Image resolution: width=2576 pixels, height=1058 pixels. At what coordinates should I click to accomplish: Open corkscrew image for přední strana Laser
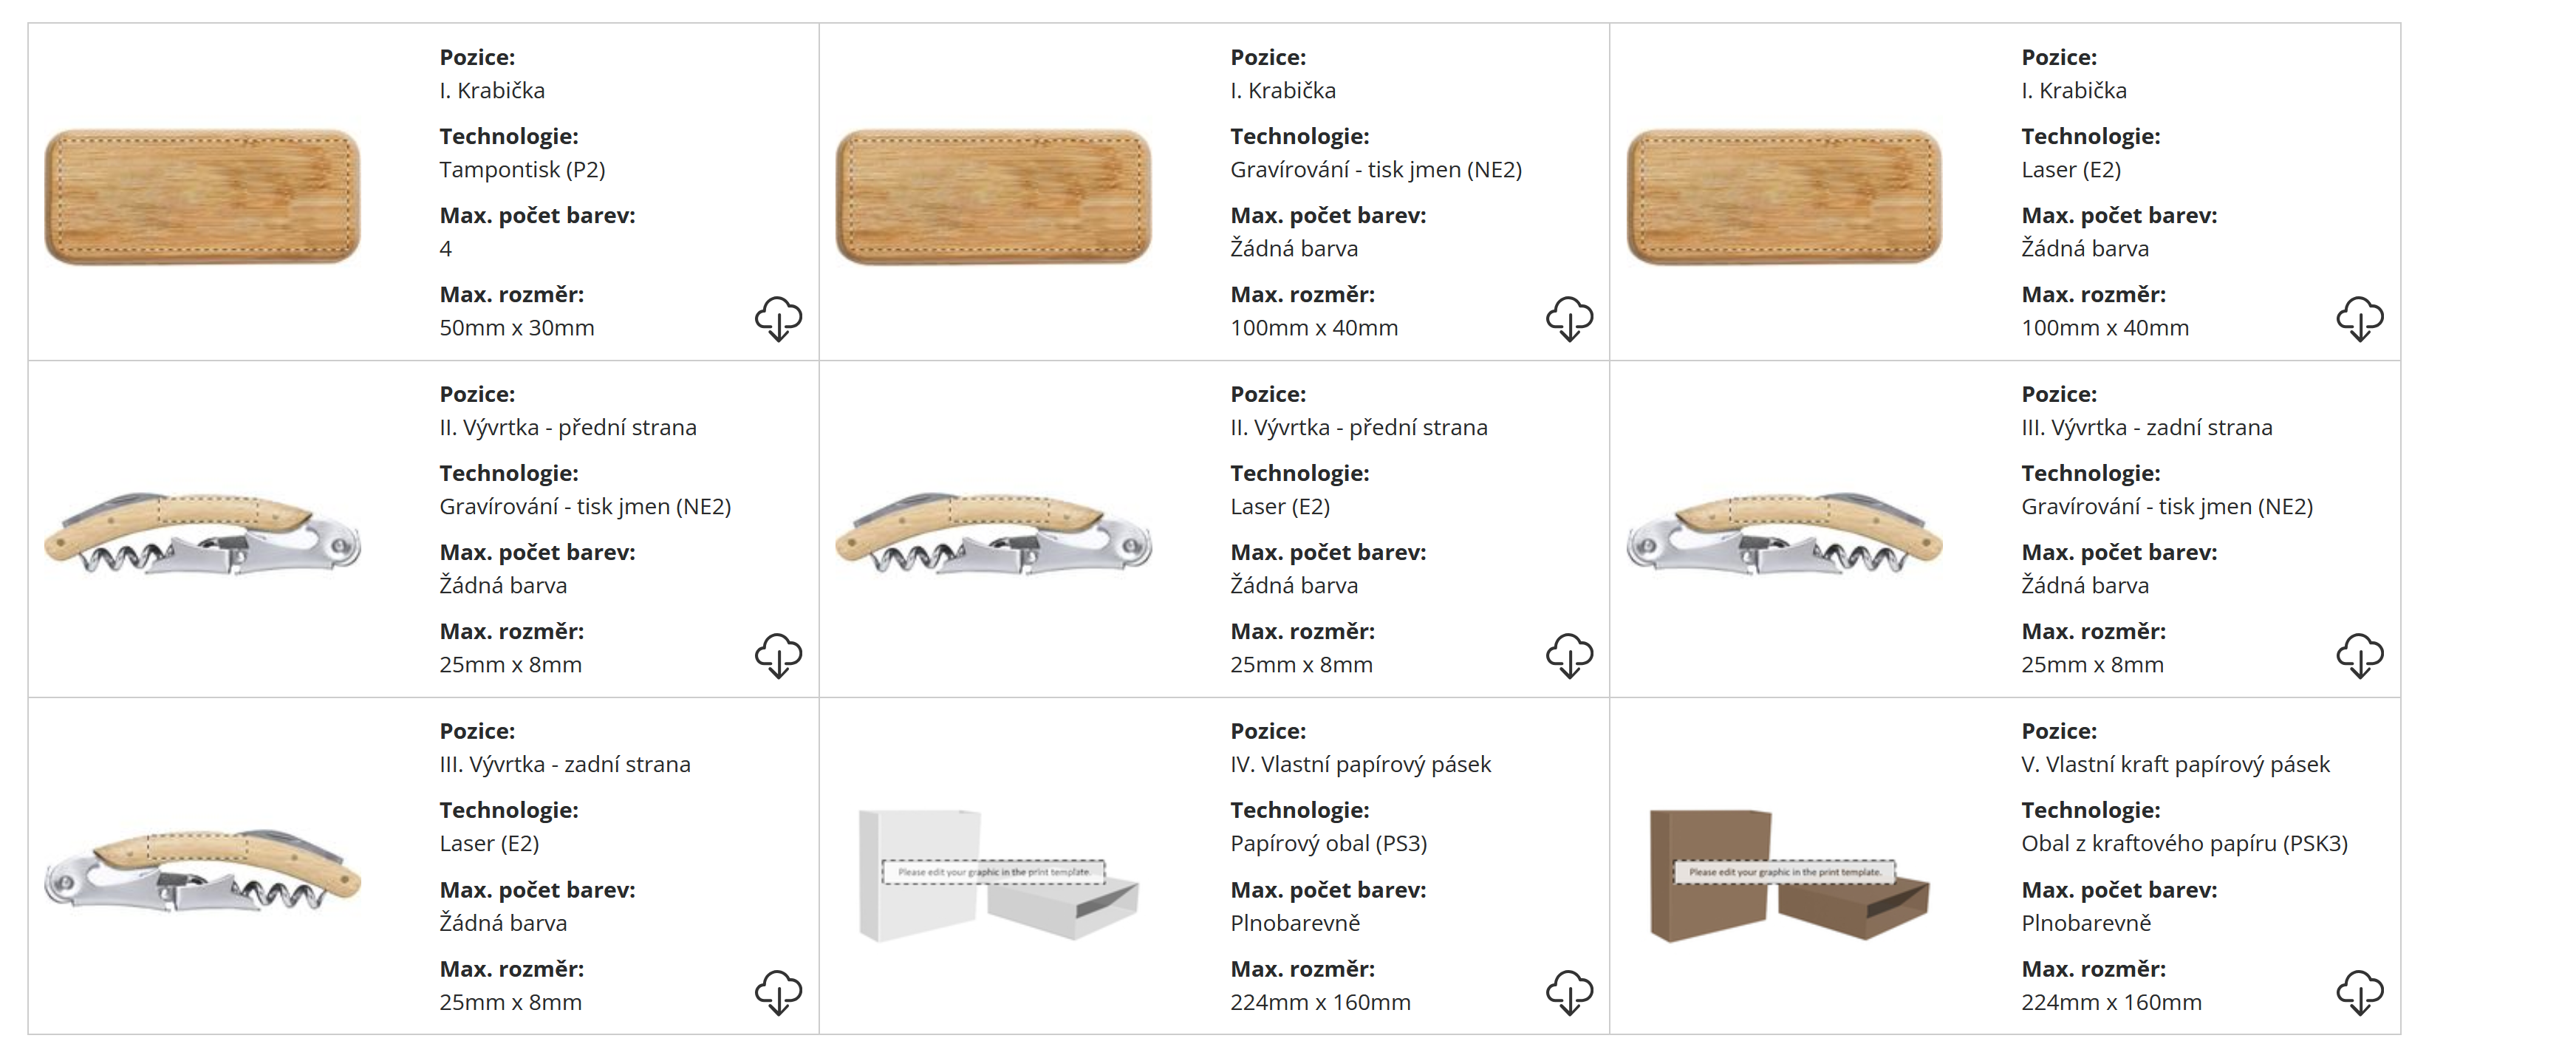(994, 533)
